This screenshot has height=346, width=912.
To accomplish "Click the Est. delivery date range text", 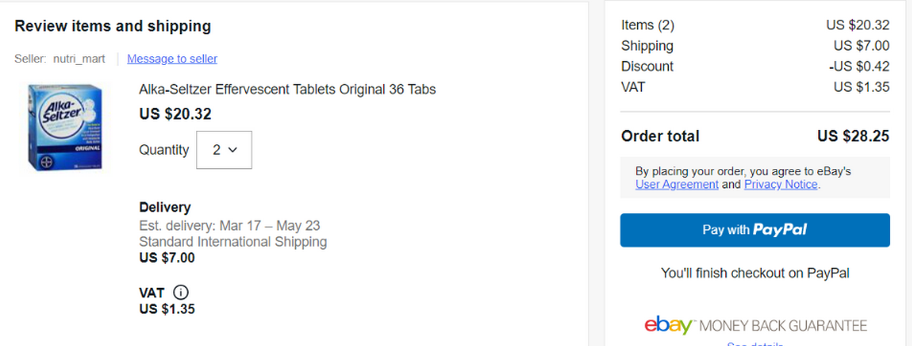I will (229, 226).
